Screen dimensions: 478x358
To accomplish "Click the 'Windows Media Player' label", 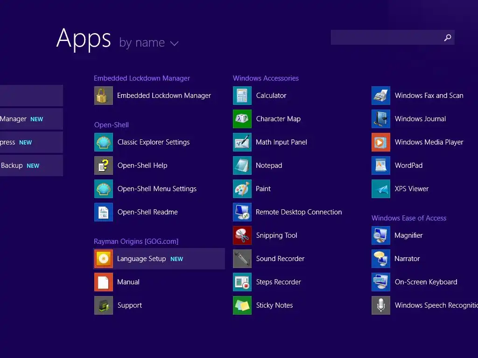I will point(429,142).
